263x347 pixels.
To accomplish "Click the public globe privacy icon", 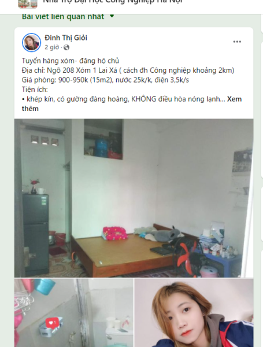I will click(66, 47).
